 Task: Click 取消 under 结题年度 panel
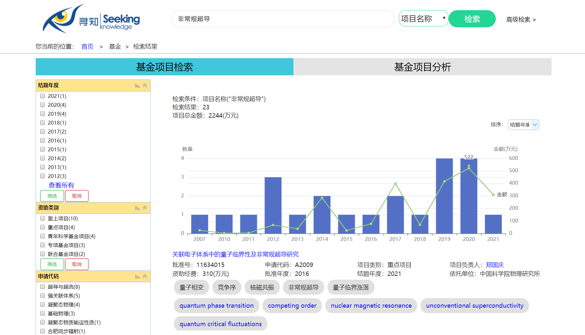coord(77,196)
